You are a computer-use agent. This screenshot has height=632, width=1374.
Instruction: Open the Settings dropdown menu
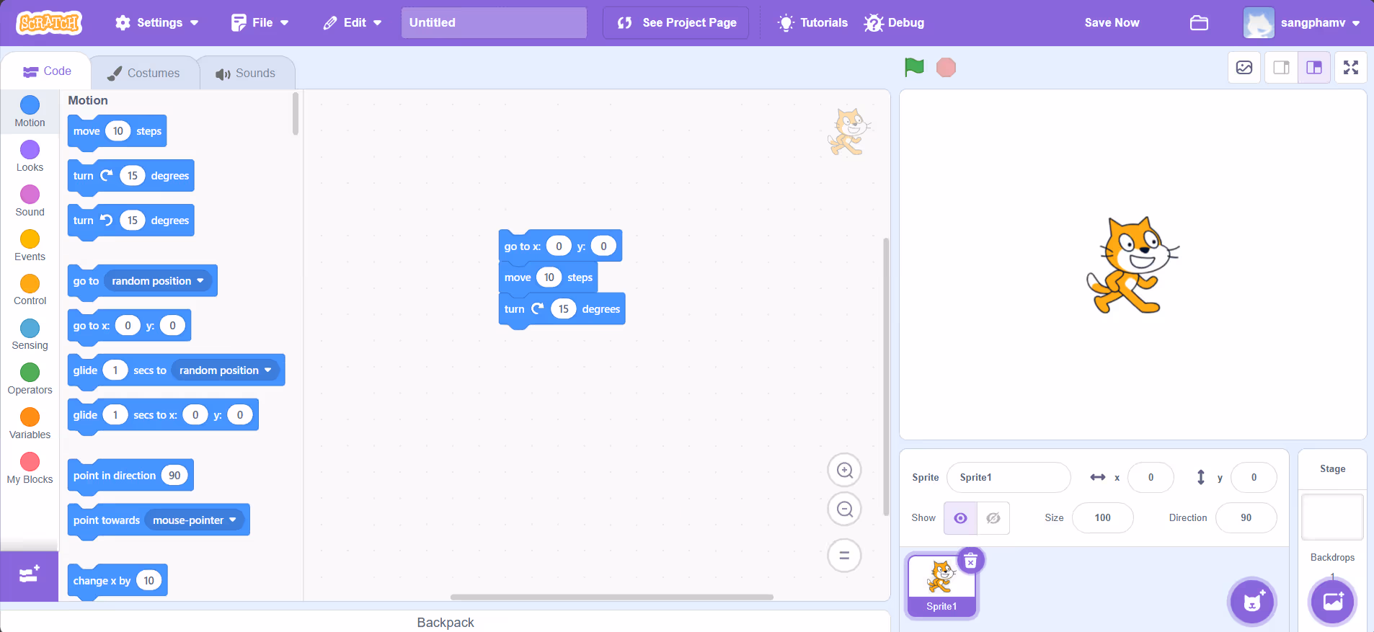point(156,23)
